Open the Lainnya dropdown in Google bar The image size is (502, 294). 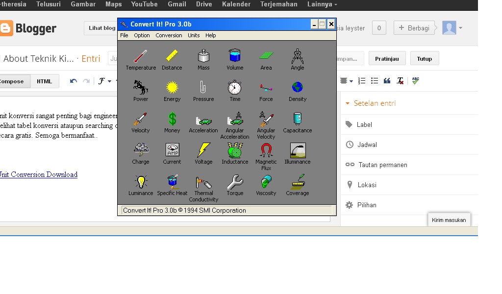(322, 4)
